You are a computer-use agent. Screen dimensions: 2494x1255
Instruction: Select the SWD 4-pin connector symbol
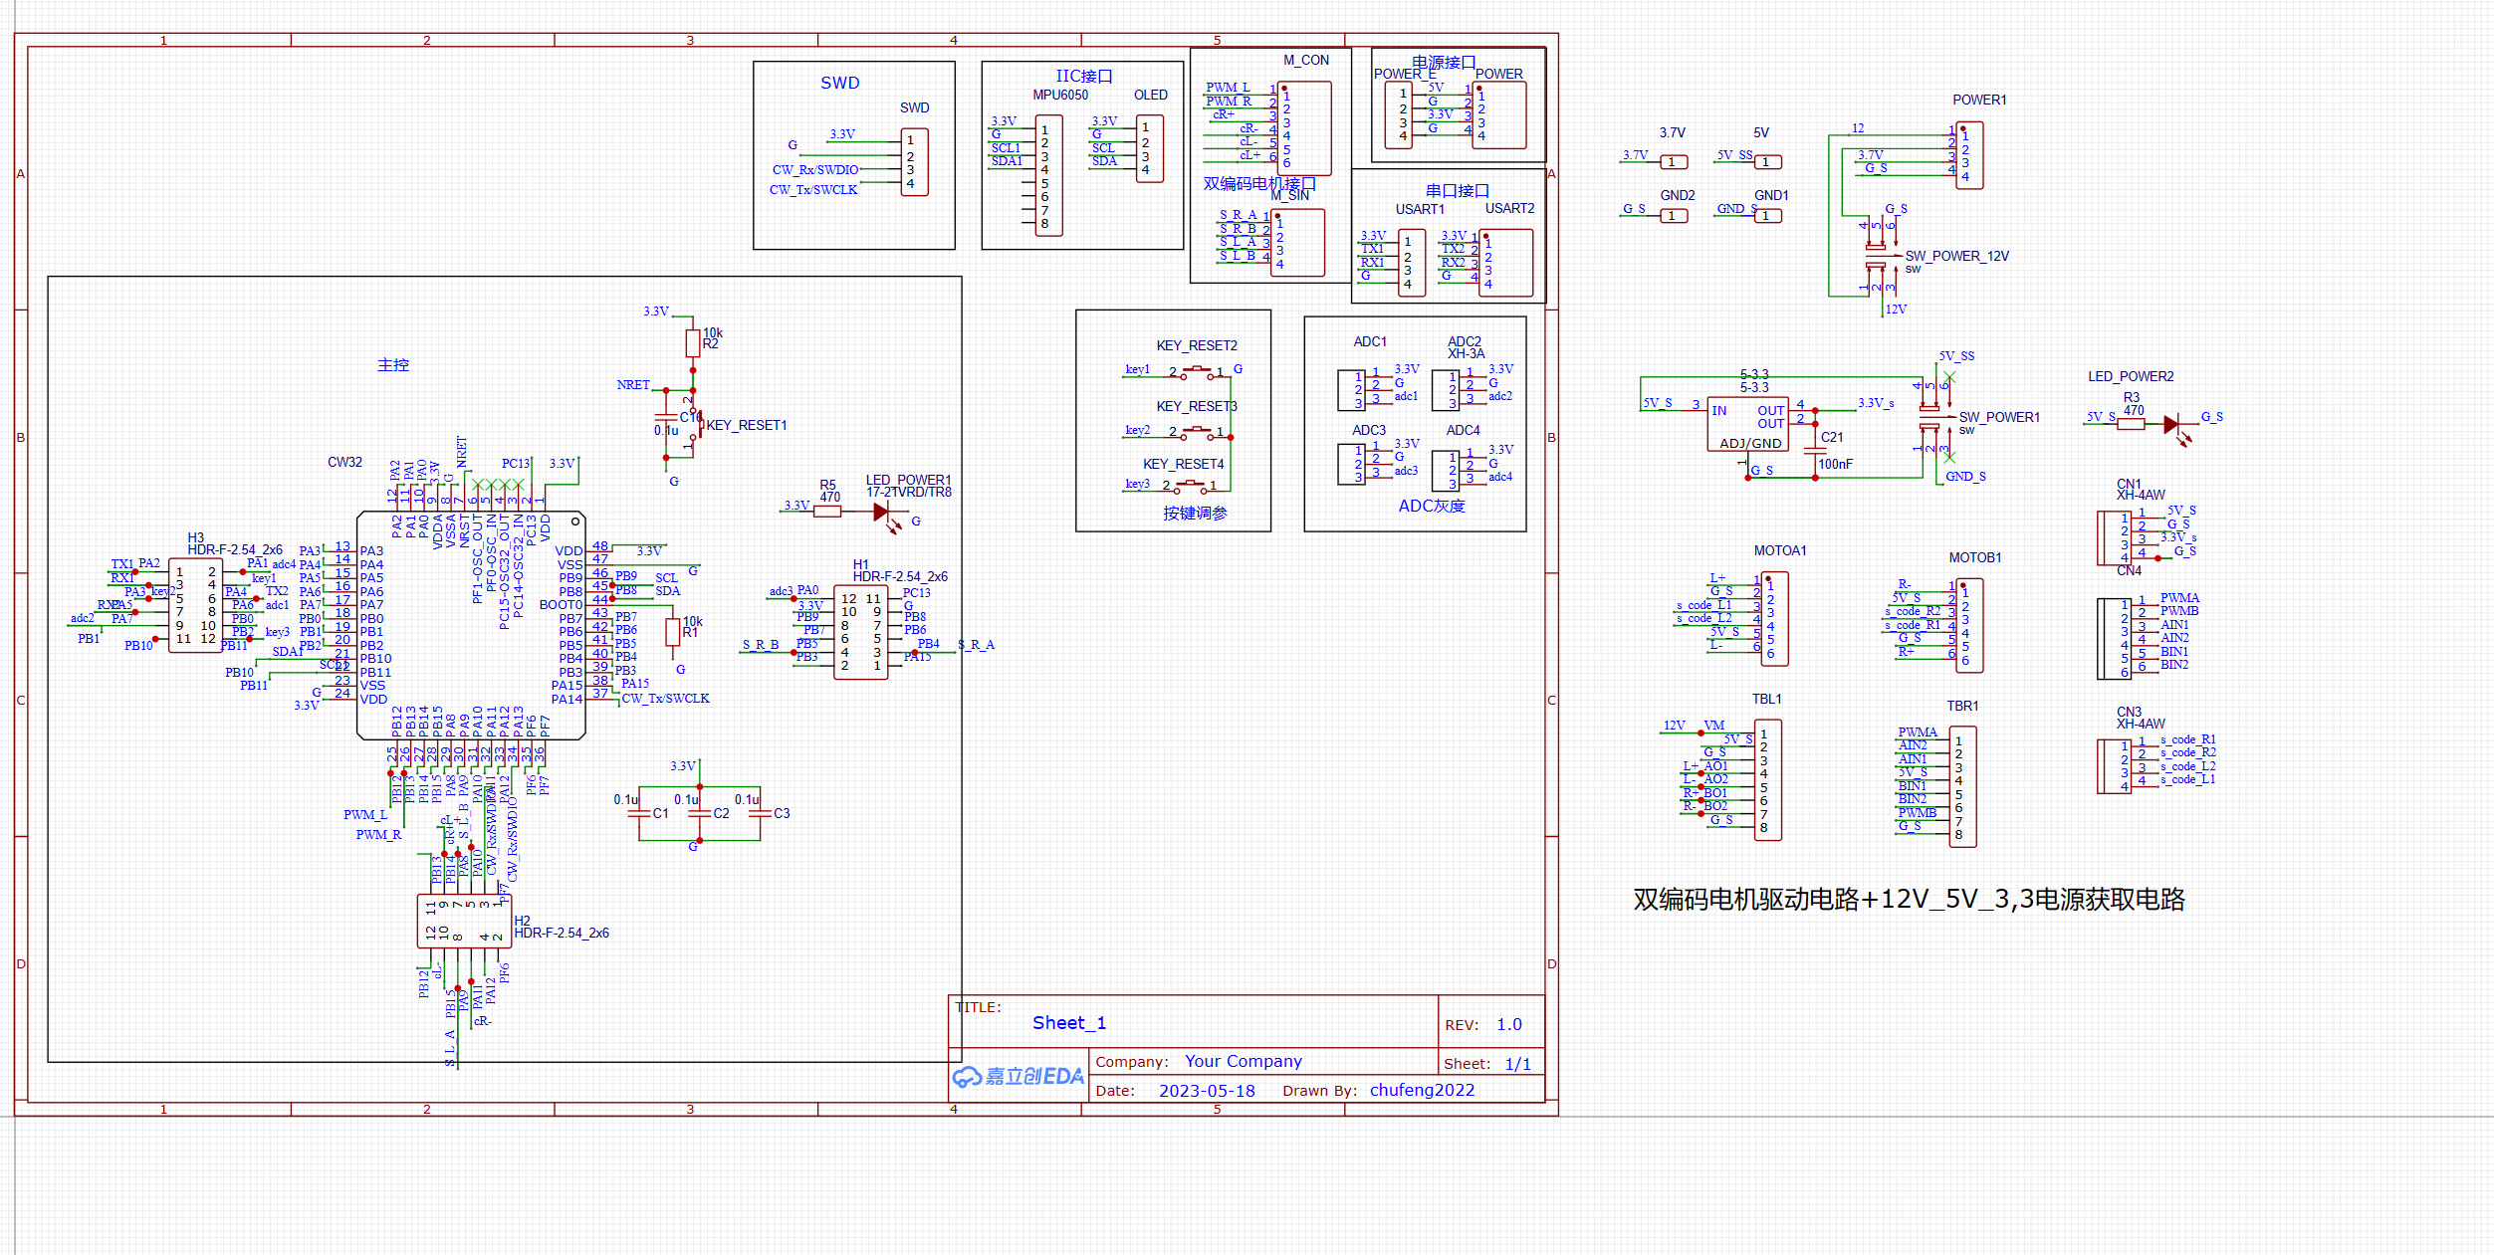[915, 162]
